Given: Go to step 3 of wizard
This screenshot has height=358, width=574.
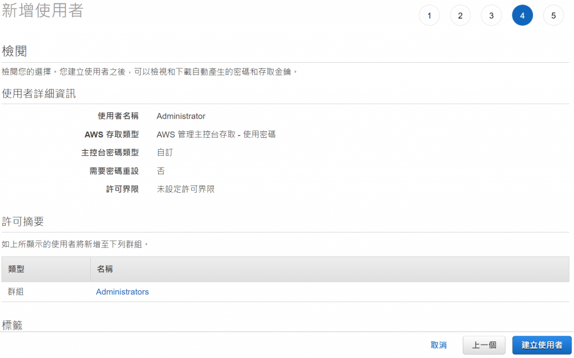Looking at the screenshot, I should pos(491,15).
